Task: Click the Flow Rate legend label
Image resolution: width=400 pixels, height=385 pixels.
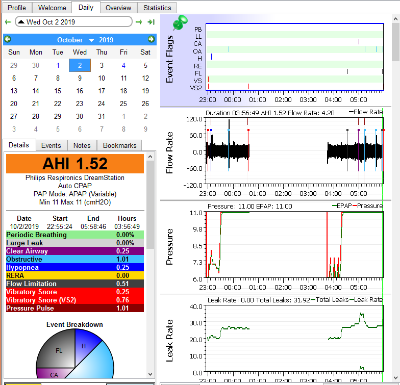Action: 366,112
